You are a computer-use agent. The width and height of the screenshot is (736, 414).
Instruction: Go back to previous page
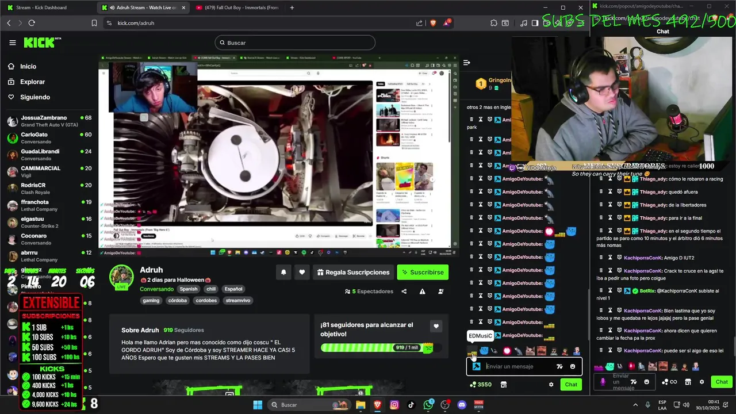(x=9, y=23)
